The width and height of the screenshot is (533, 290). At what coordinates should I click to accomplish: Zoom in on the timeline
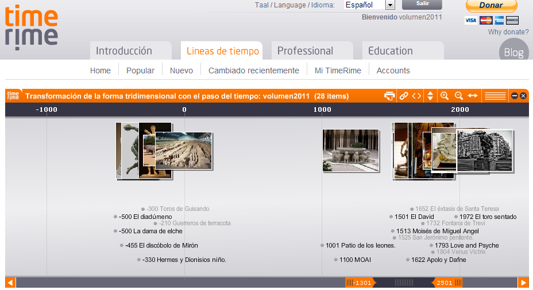coord(445,96)
